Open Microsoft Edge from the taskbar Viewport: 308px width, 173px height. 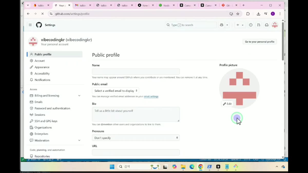pos(192,167)
